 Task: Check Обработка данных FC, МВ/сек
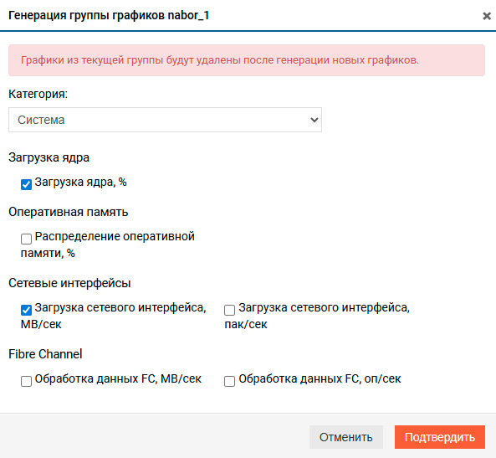click(26, 381)
